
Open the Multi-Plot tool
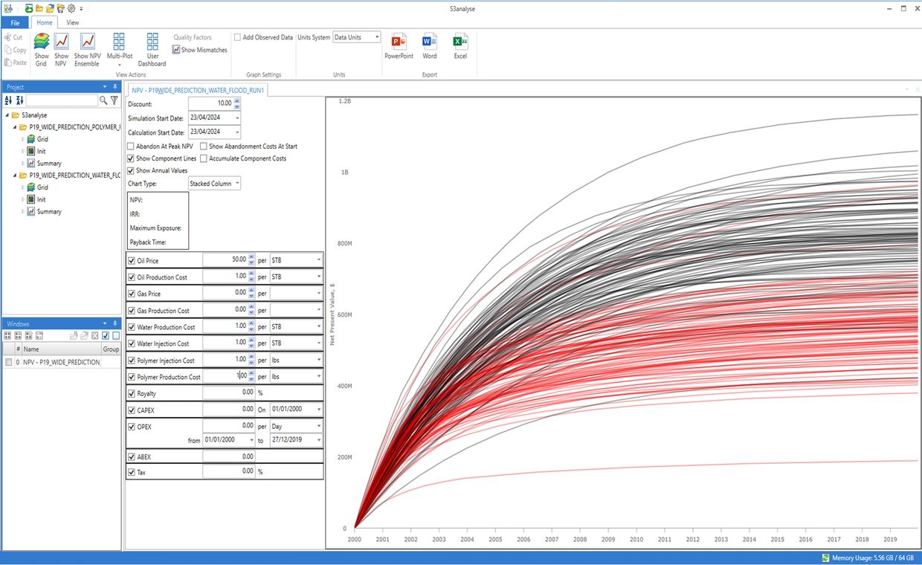pyautogui.click(x=119, y=42)
